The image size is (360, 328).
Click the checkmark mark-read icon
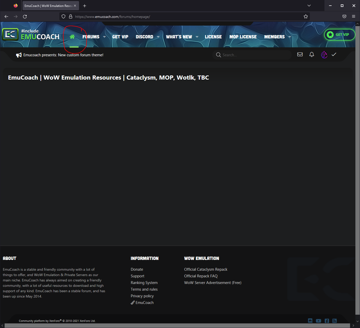click(x=334, y=54)
